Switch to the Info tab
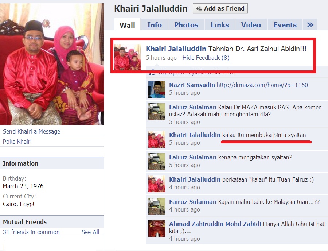This screenshot has height=251, width=328. coord(155,25)
